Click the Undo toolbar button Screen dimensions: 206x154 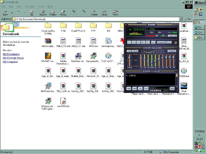(105, 13)
